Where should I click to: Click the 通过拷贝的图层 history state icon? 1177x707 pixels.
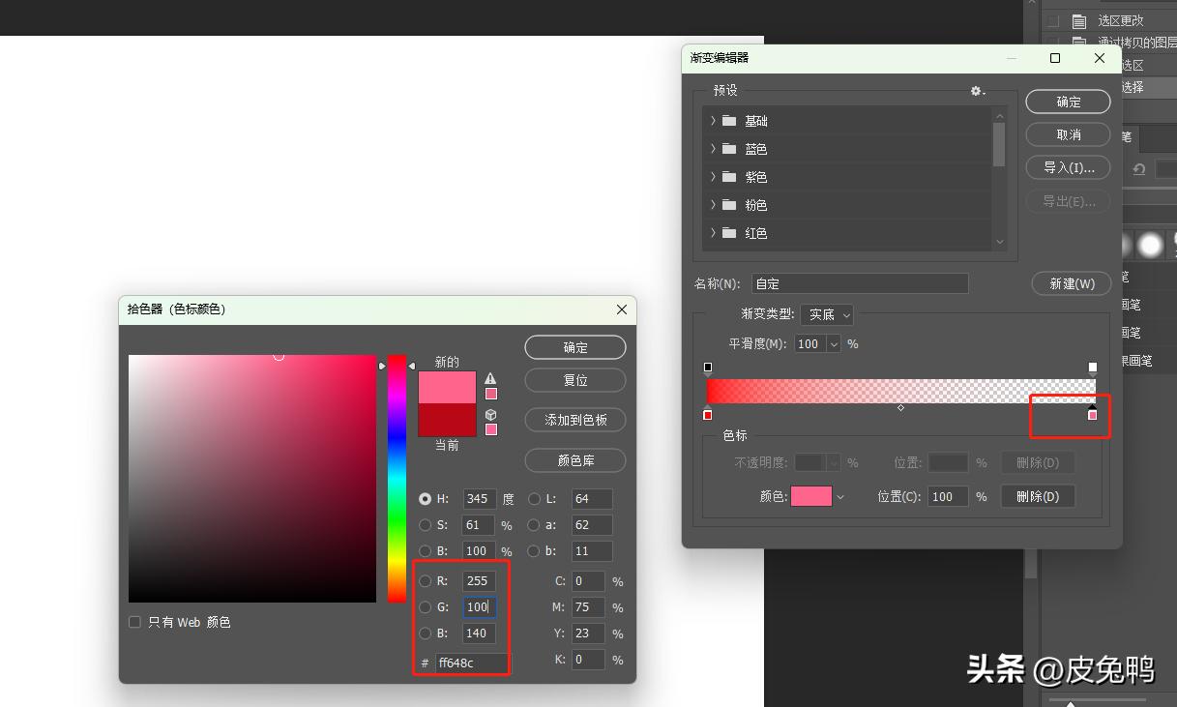click(1078, 42)
